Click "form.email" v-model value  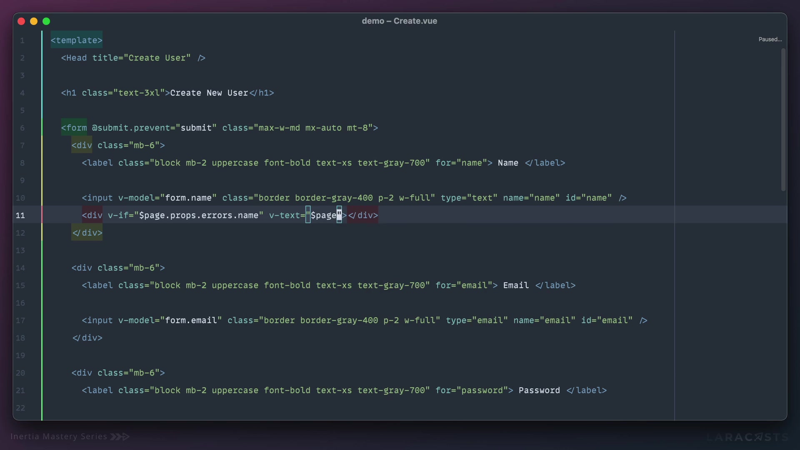191,320
